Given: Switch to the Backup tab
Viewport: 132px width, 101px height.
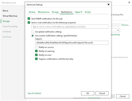Looking at the screenshot, I should (x=32, y=12).
